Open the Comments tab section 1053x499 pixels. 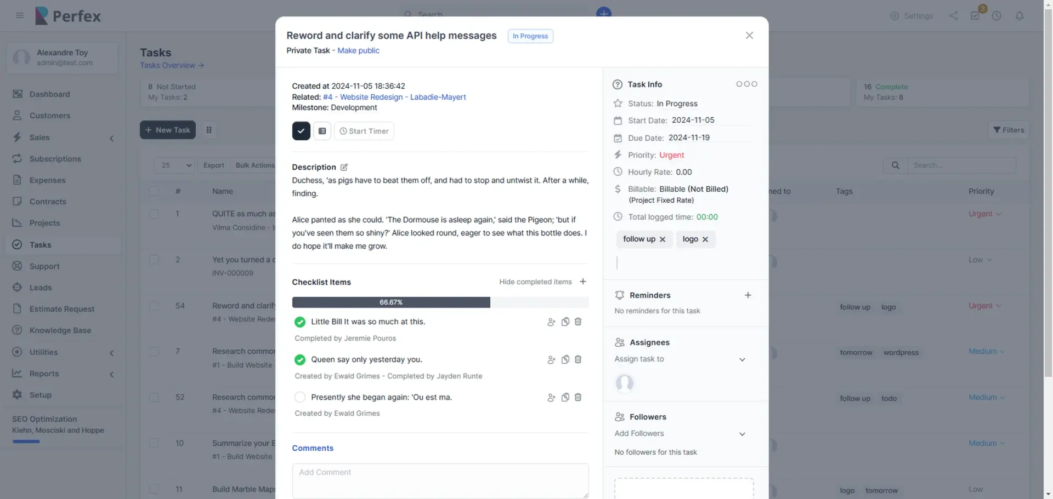tap(313, 448)
